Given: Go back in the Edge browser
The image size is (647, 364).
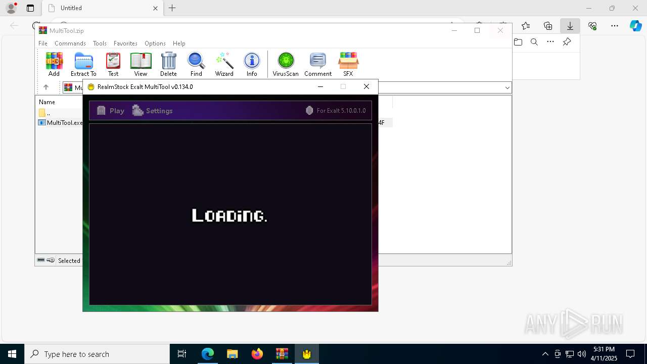Looking at the screenshot, I should 14,26.
